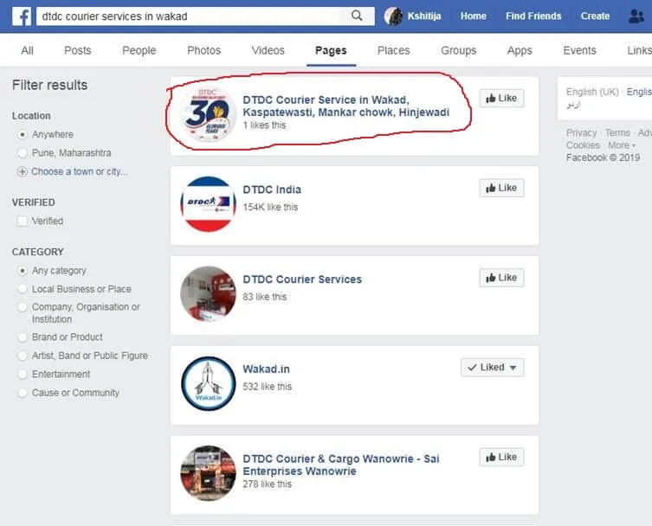Like the DTDC India page
The width and height of the screenshot is (652, 526).
(x=501, y=188)
